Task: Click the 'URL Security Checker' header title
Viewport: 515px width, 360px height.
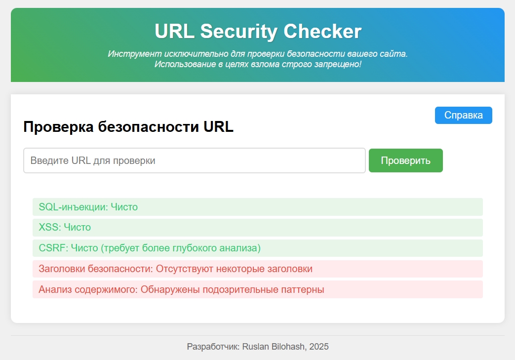Action: click(x=258, y=32)
